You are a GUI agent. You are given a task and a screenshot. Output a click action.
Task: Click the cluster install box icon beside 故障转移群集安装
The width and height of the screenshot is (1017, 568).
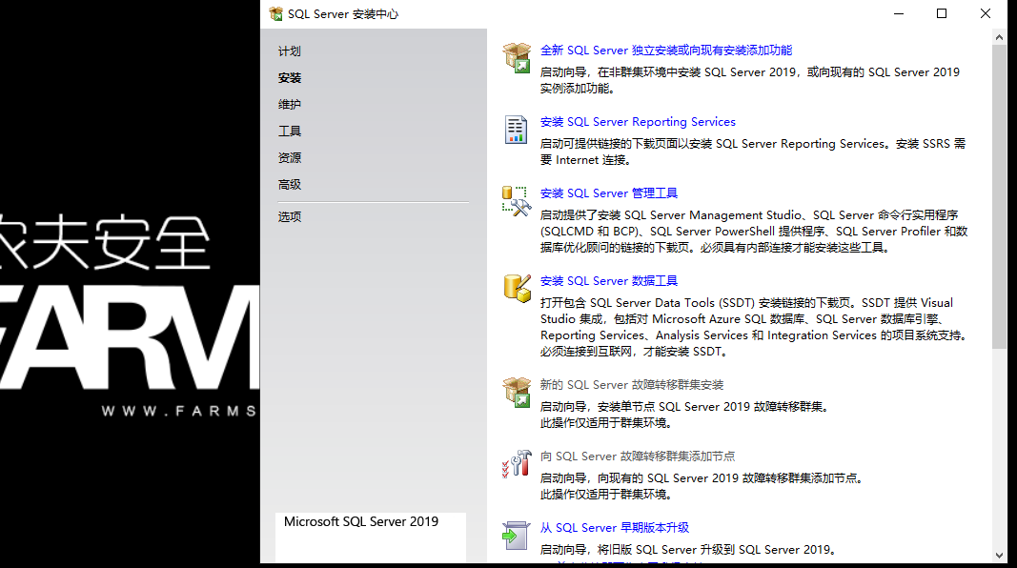[x=517, y=394]
